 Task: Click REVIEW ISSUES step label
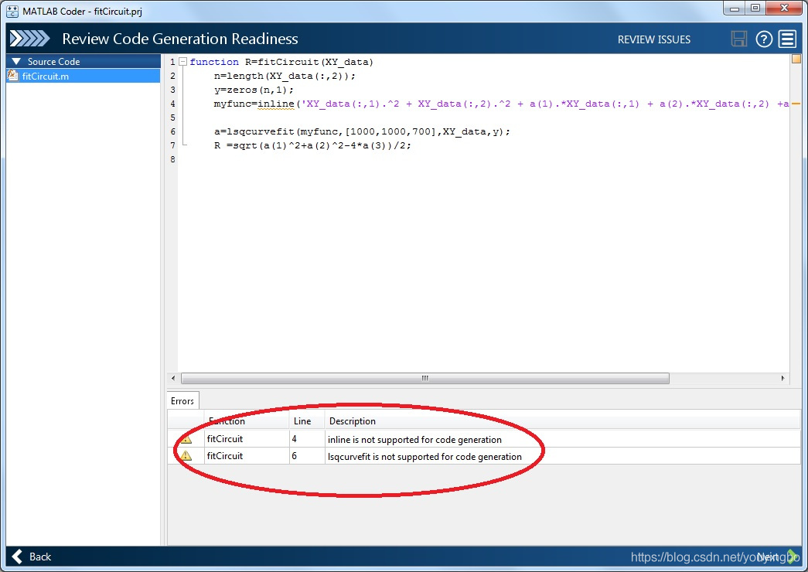coord(654,39)
